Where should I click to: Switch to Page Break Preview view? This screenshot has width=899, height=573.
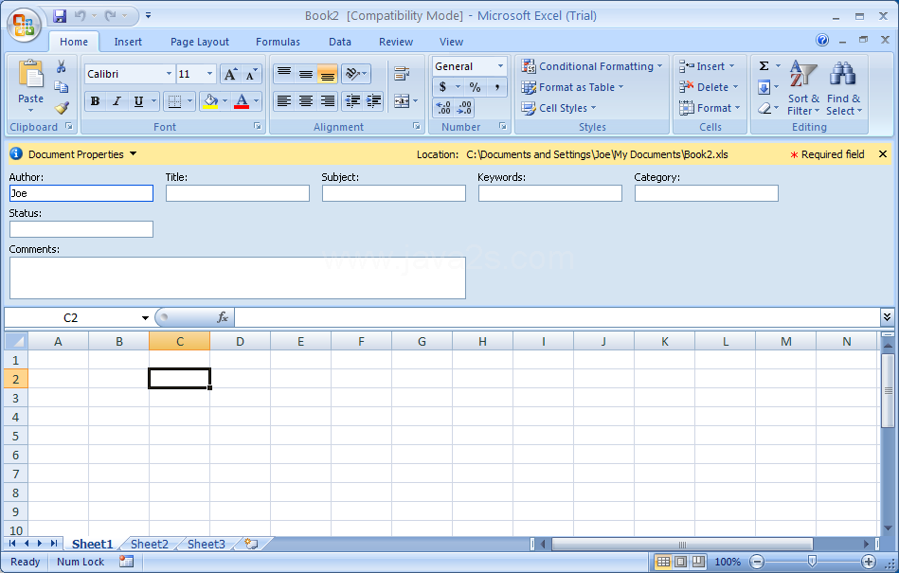698,562
